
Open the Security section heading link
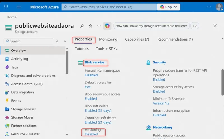(159, 62)
